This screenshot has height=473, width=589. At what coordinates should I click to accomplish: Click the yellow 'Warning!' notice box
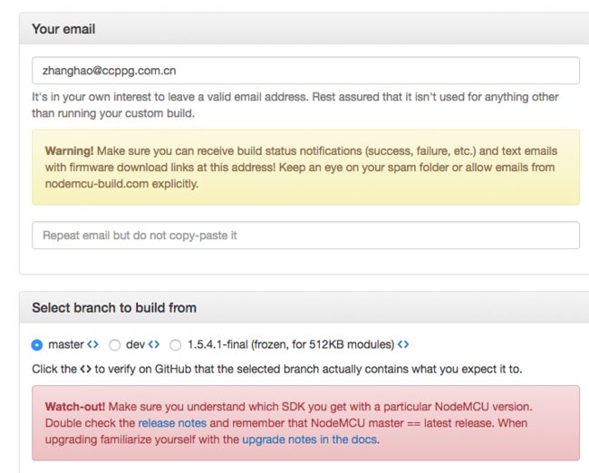pyautogui.click(x=305, y=168)
